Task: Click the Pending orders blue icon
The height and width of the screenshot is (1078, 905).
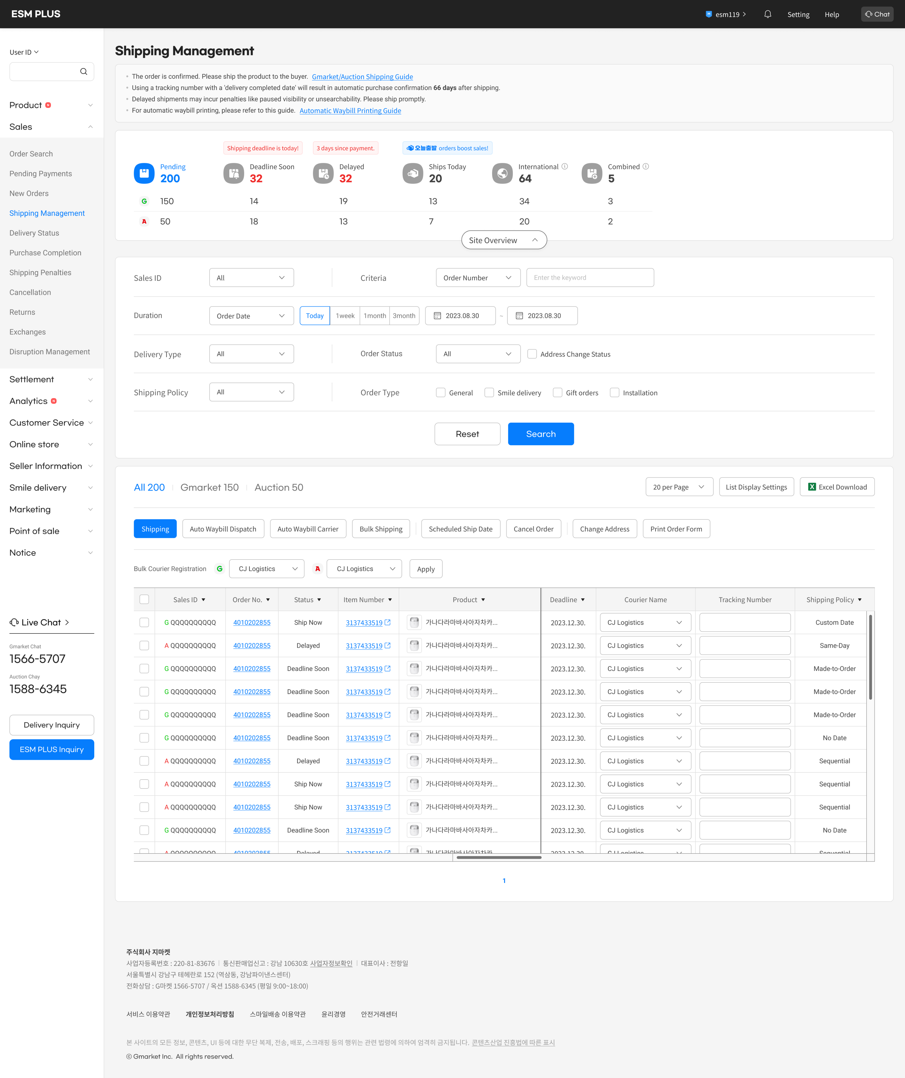Action: [144, 173]
